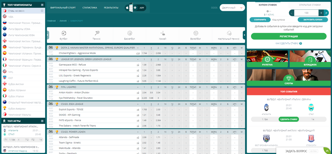
Task: Open the Slots diamond icon tile
Action: (x=289, y=78)
